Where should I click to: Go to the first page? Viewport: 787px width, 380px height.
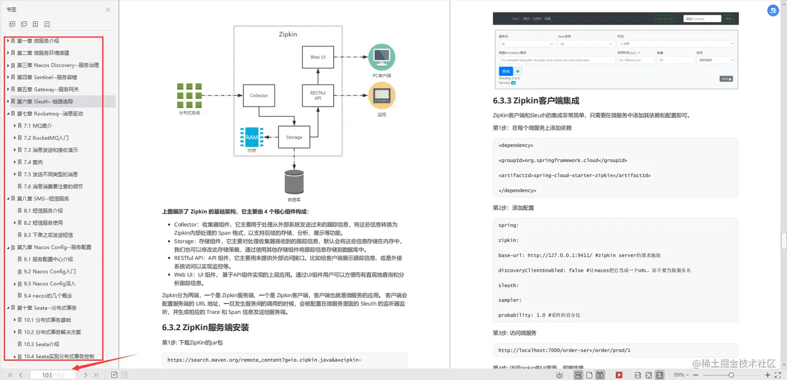click(10, 375)
